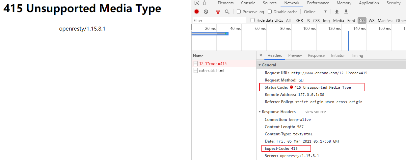Screen dimensions: 406x160
Task: Open the Timing tab of the request
Action: click(x=357, y=56)
